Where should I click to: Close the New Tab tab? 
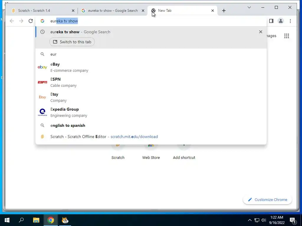click(213, 11)
